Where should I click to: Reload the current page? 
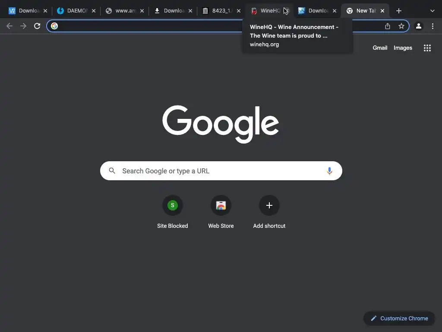[x=37, y=26]
